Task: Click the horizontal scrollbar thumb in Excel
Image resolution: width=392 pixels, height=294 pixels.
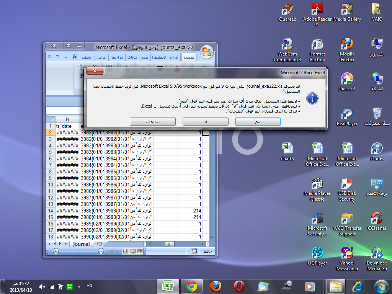Action: (170, 244)
